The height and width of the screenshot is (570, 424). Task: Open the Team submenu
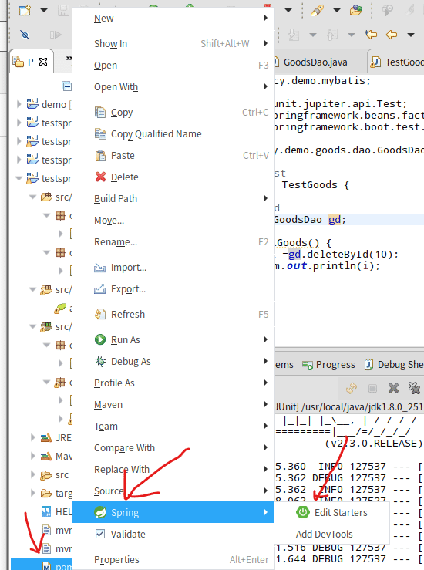(173, 426)
